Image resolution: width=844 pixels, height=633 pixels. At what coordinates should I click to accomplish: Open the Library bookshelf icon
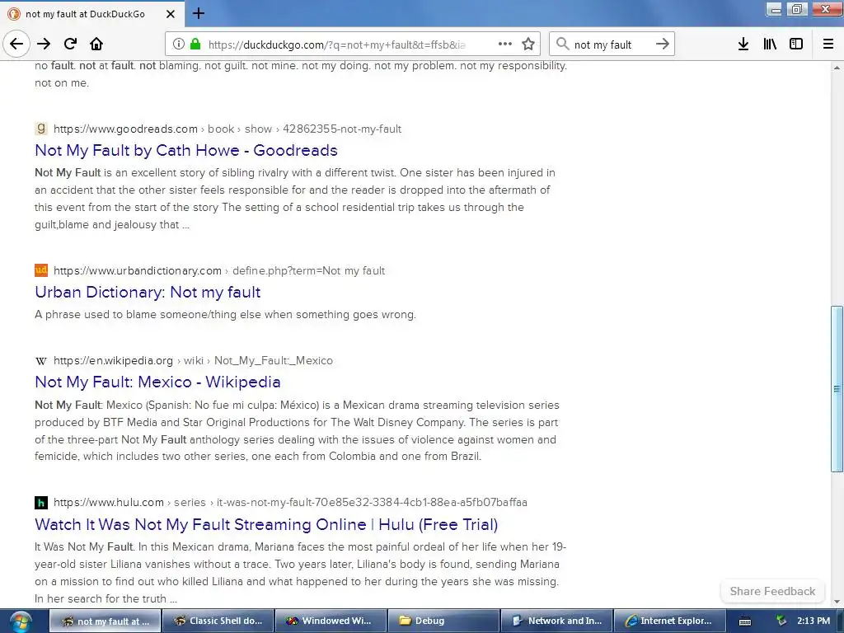click(770, 45)
